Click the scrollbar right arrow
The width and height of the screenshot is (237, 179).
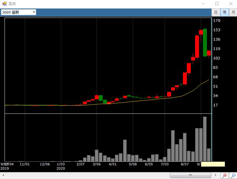click(x=216, y=175)
